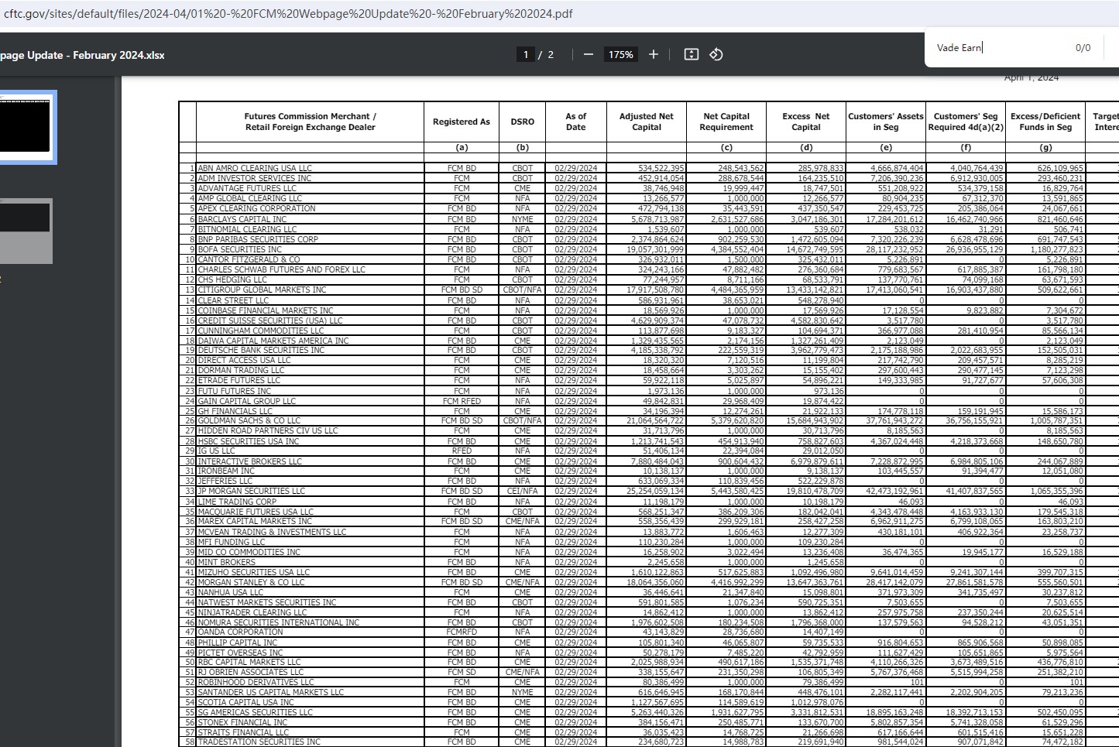Click the zoom in plus icon
This screenshot has height=747, width=1119.
pos(654,54)
